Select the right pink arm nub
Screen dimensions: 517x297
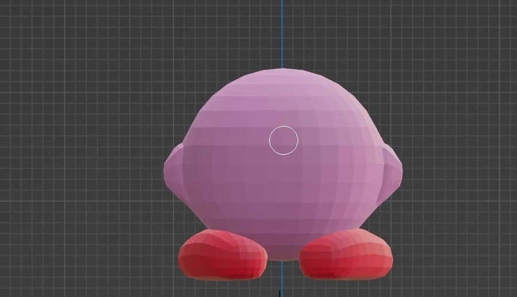click(391, 173)
